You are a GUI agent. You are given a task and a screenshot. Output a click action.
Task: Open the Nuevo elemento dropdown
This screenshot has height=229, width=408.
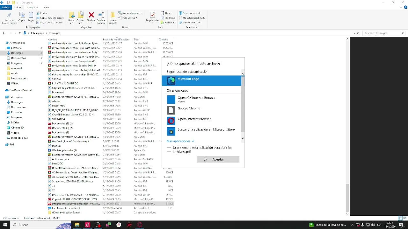tap(130, 13)
